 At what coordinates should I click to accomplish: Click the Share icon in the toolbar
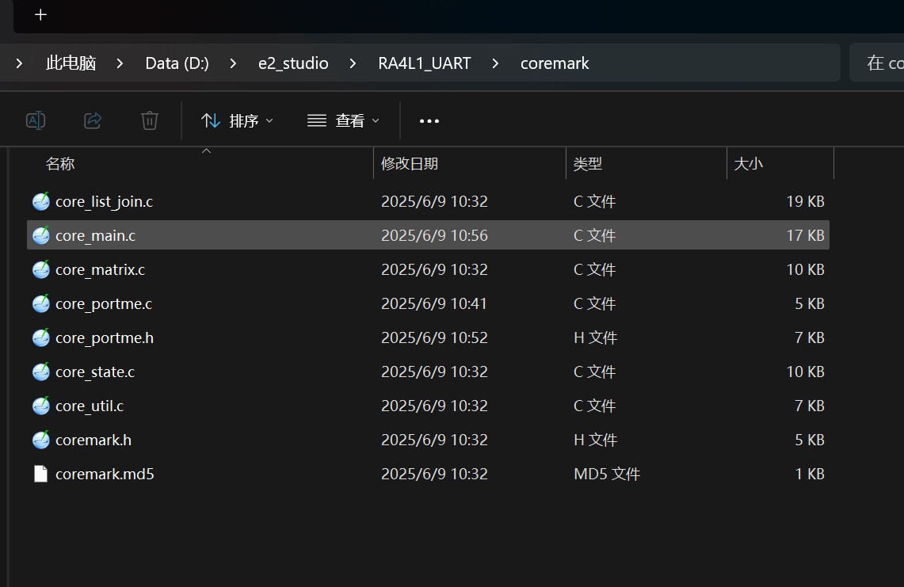(93, 120)
